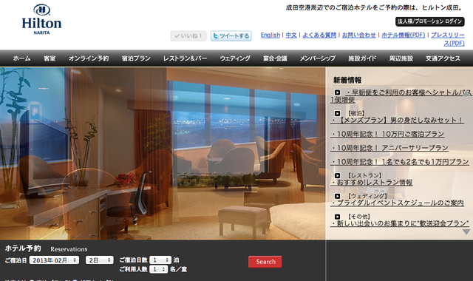The width and height of the screenshot is (473, 281).
Task: Click the arrow icon beside 早朝便 news
Action: (337, 92)
